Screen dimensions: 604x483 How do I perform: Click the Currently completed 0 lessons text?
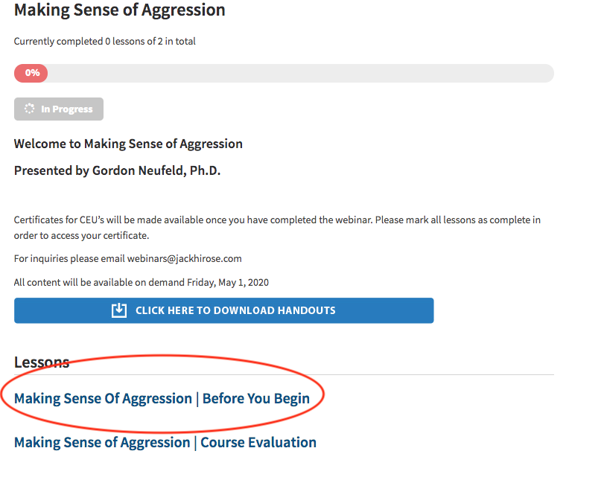click(104, 42)
